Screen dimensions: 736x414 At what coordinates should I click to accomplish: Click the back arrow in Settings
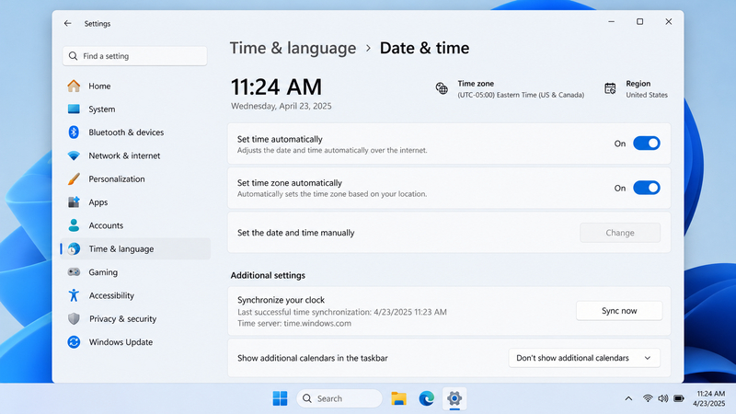(x=67, y=23)
